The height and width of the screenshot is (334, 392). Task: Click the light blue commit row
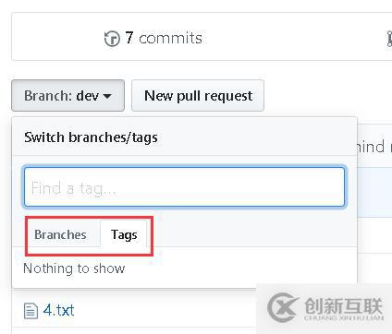[x=374, y=192]
